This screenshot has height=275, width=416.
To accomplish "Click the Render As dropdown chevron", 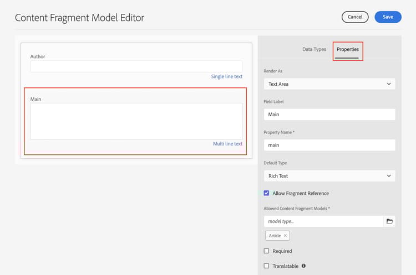I will coord(389,84).
